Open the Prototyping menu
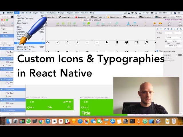Viewport: 183px width, 137px height. coord(51,13)
